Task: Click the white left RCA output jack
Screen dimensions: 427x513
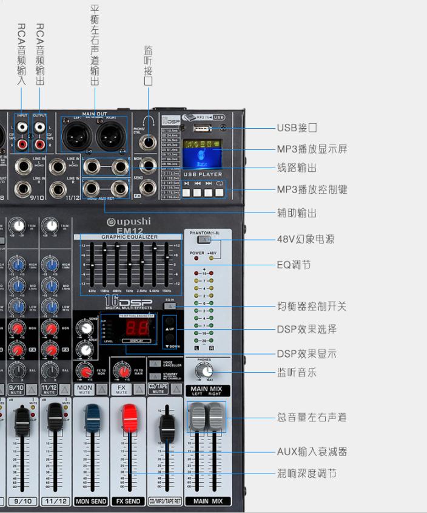Action: (39, 127)
